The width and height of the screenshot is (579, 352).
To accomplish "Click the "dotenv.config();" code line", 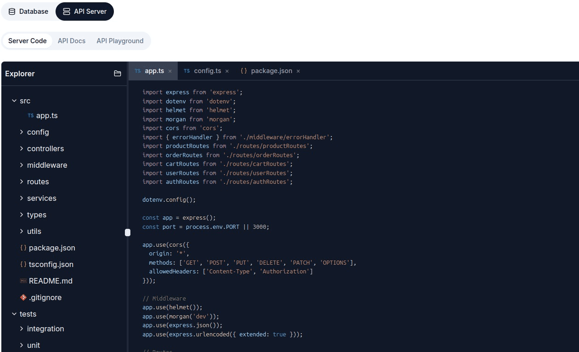I will (169, 200).
